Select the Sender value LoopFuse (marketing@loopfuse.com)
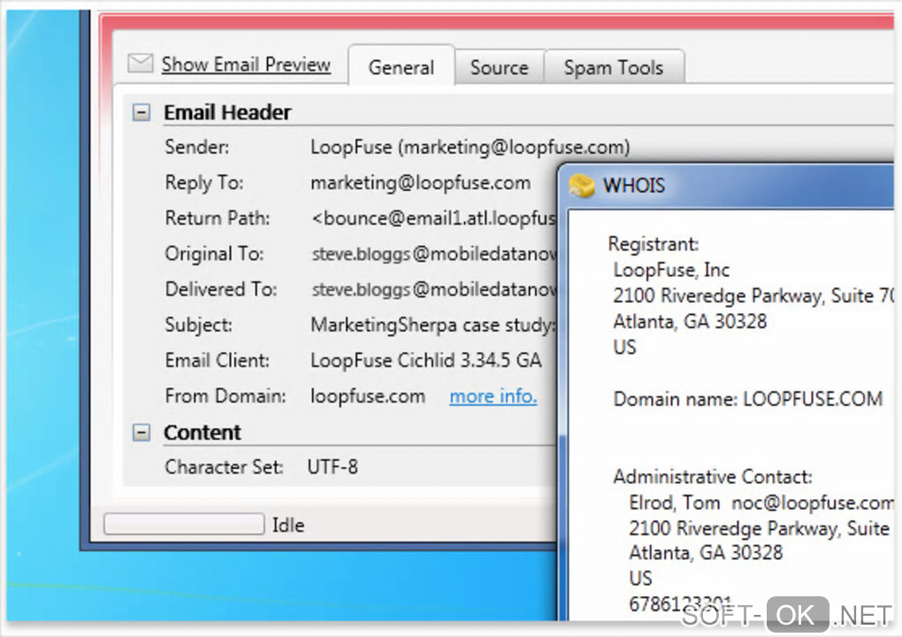Viewport: 902px width, 637px height. 470,148
